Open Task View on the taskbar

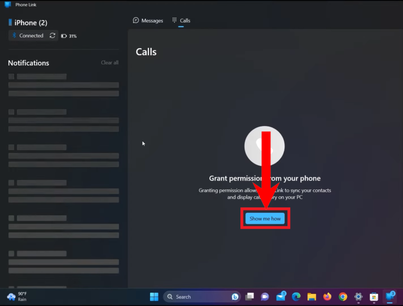point(249,297)
